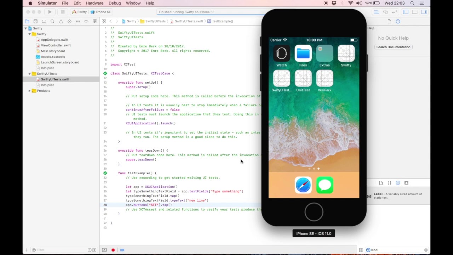Select ViewController.swift in navigator

tap(56, 45)
